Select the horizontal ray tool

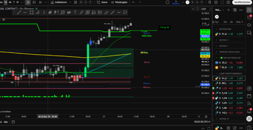(x=25, y=12)
